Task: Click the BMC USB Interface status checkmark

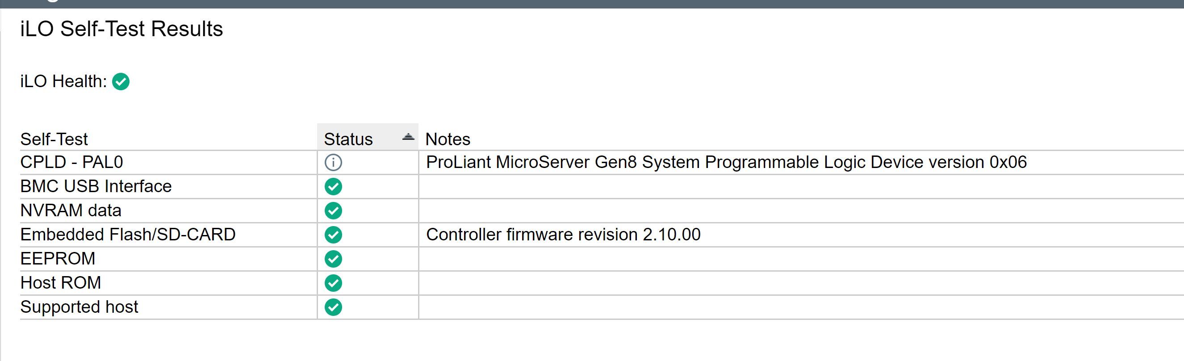Action: pos(333,186)
